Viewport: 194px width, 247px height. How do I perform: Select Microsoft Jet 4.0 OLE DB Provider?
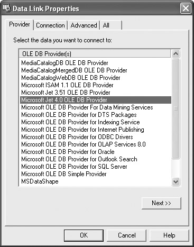point(96,100)
